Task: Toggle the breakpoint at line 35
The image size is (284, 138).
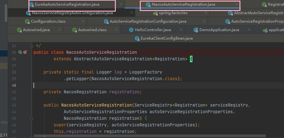Action: (25, 52)
